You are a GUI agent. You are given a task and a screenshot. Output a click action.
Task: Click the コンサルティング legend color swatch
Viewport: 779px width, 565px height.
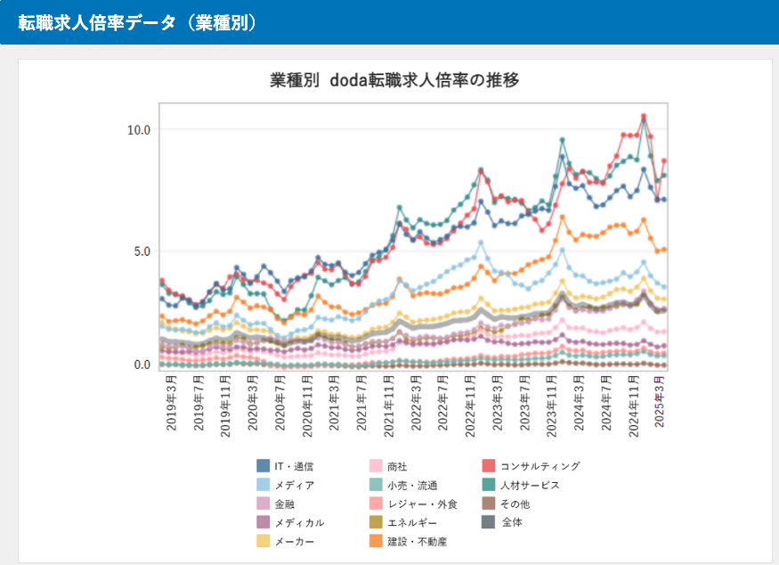pyautogui.click(x=489, y=466)
